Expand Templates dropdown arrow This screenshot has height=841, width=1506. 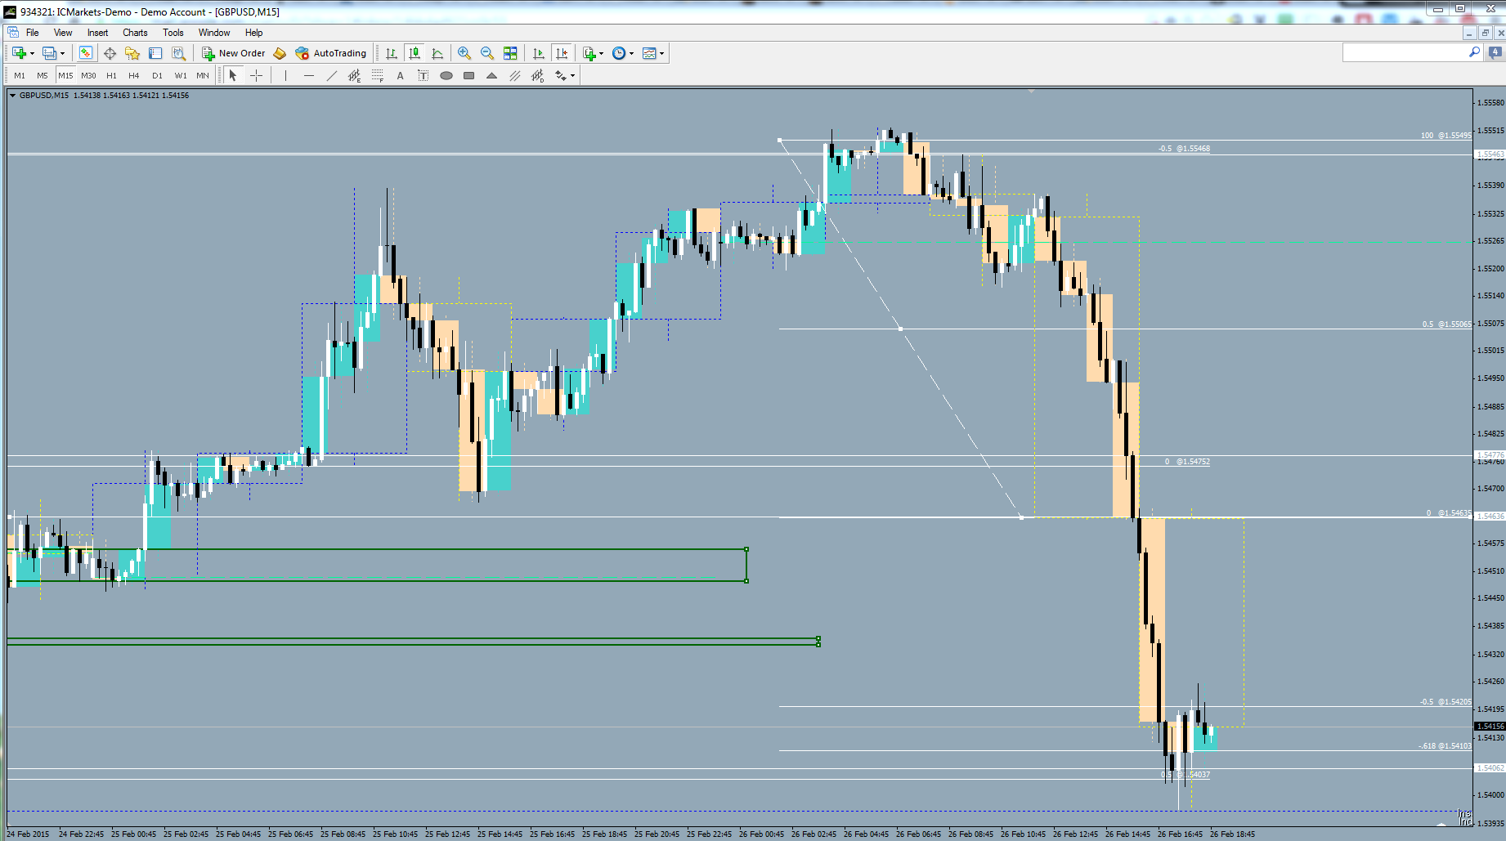[662, 53]
